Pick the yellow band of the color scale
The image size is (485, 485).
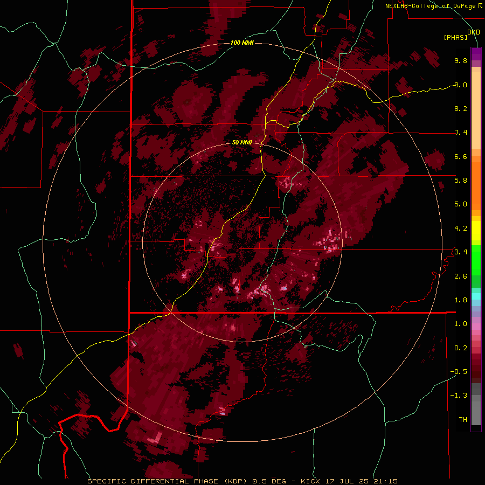[x=476, y=231]
